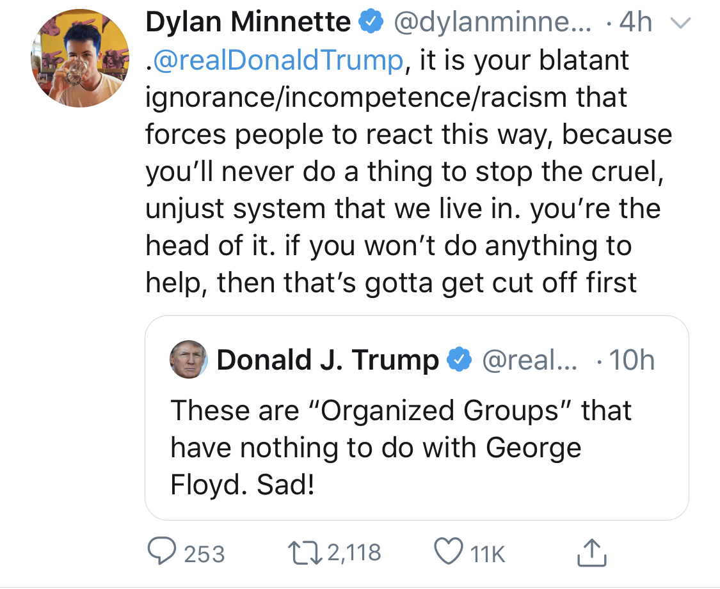Open the 10h quoted tweet timestamp
Viewport: 720px width, 589px height.
[632, 359]
